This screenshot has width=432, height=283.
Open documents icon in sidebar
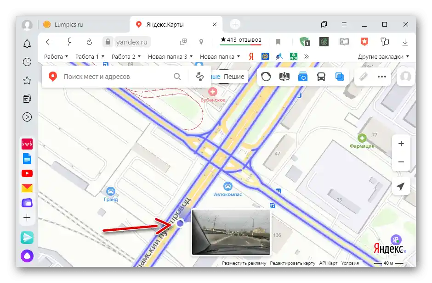[x=27, y=159]
